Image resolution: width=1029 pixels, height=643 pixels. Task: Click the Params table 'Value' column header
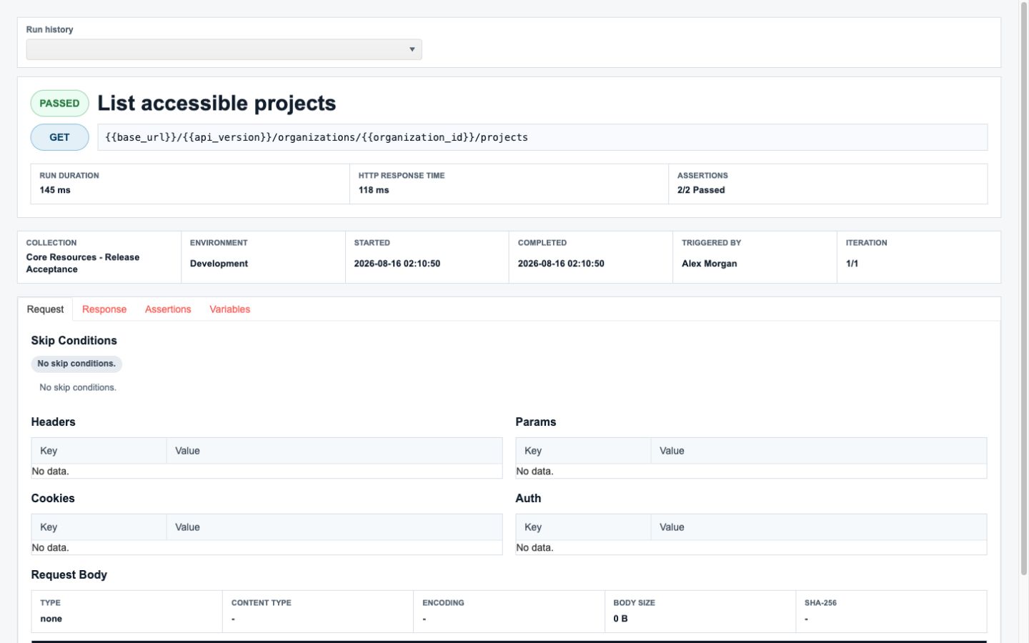819,451
